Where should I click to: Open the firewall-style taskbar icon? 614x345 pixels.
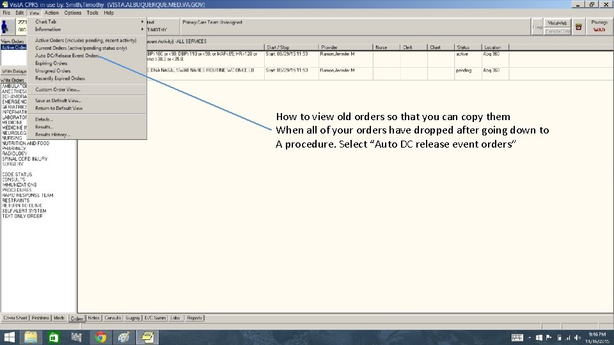pos(77,337)
